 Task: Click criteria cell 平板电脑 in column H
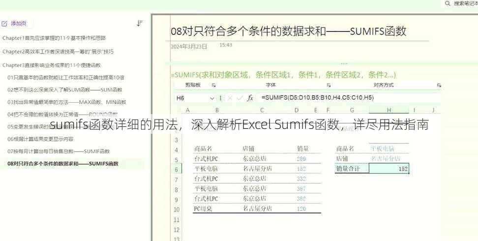click(x=383, y=149)
